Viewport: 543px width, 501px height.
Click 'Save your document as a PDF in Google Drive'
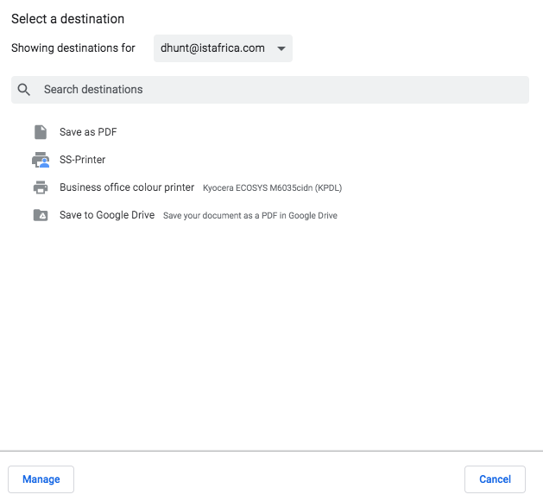click(x=250, y=215)
